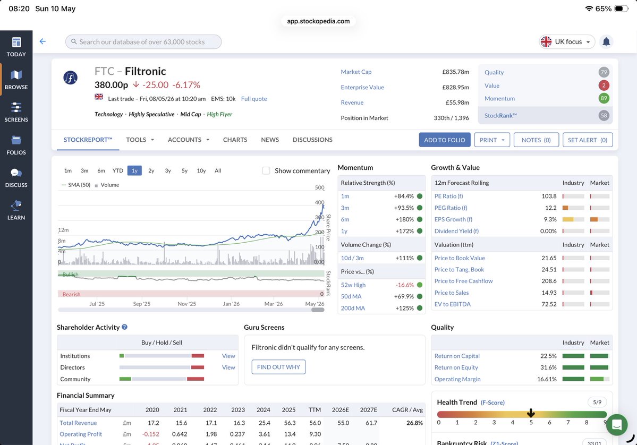Click FIND OUT WHY button
Image resolution: width=637 pixels, height=445 pixels.
pyautogui.click(x=278, y=366)
